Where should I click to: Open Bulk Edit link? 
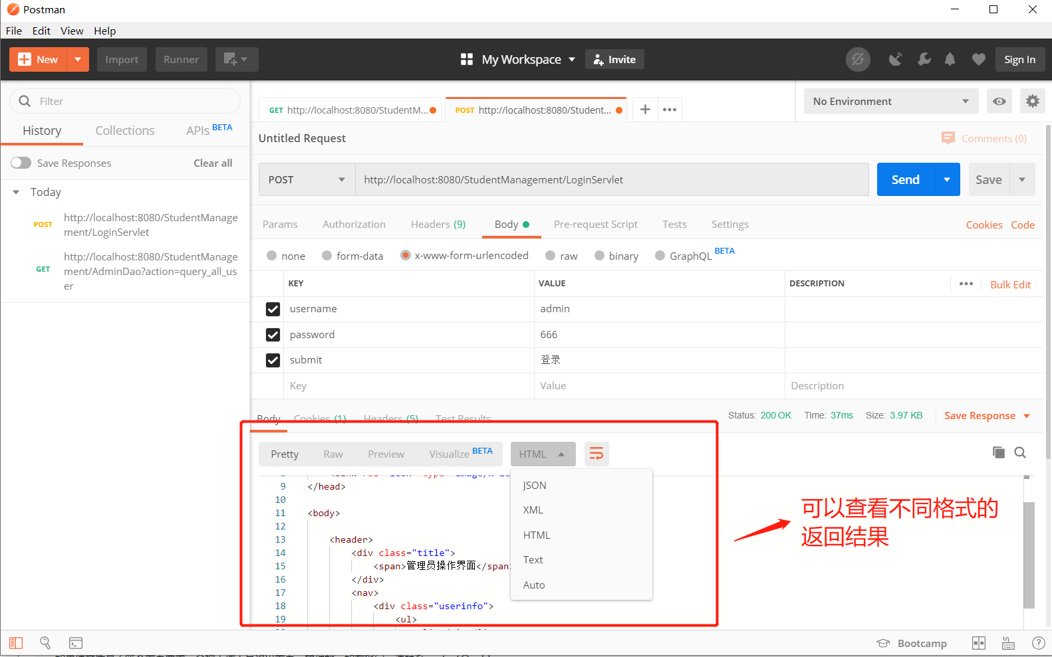[1010, 284]
